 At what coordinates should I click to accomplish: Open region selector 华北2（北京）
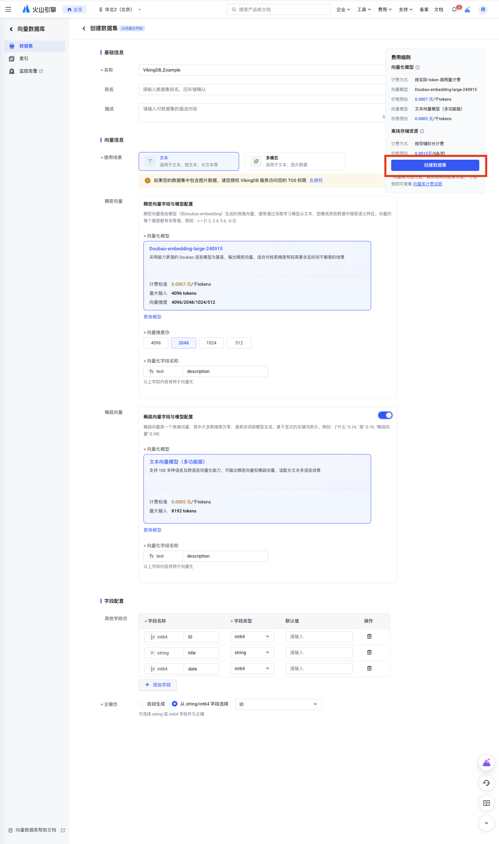(120, 10)
